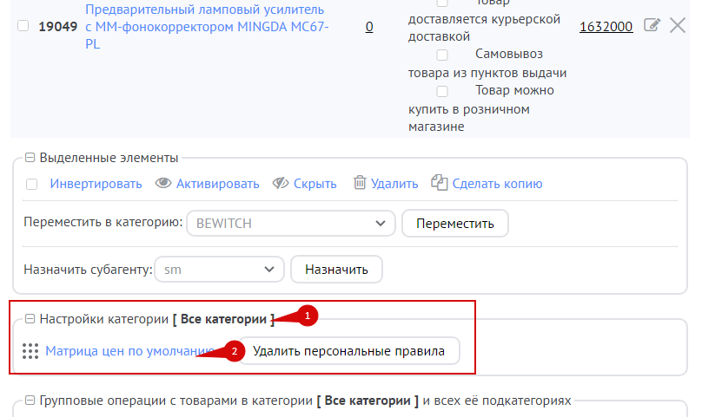The height and width of the screenshot is (417, 702).
Task: Click Удалить персональные правила button
Action: pos(348,351)
